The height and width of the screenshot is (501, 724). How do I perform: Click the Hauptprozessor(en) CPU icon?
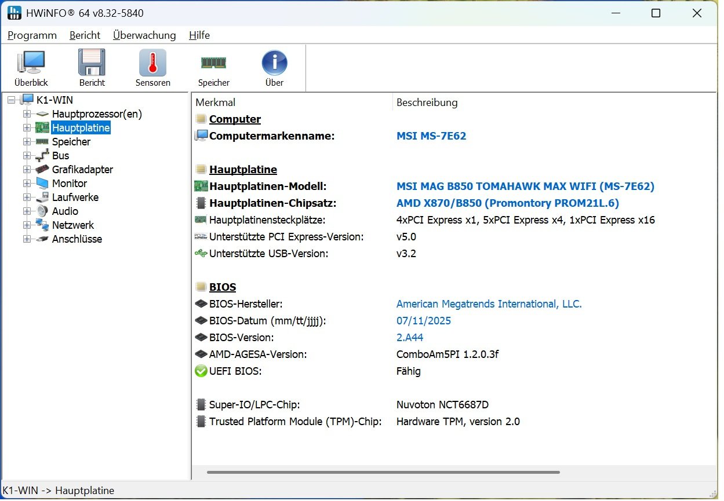pos(42,114)
